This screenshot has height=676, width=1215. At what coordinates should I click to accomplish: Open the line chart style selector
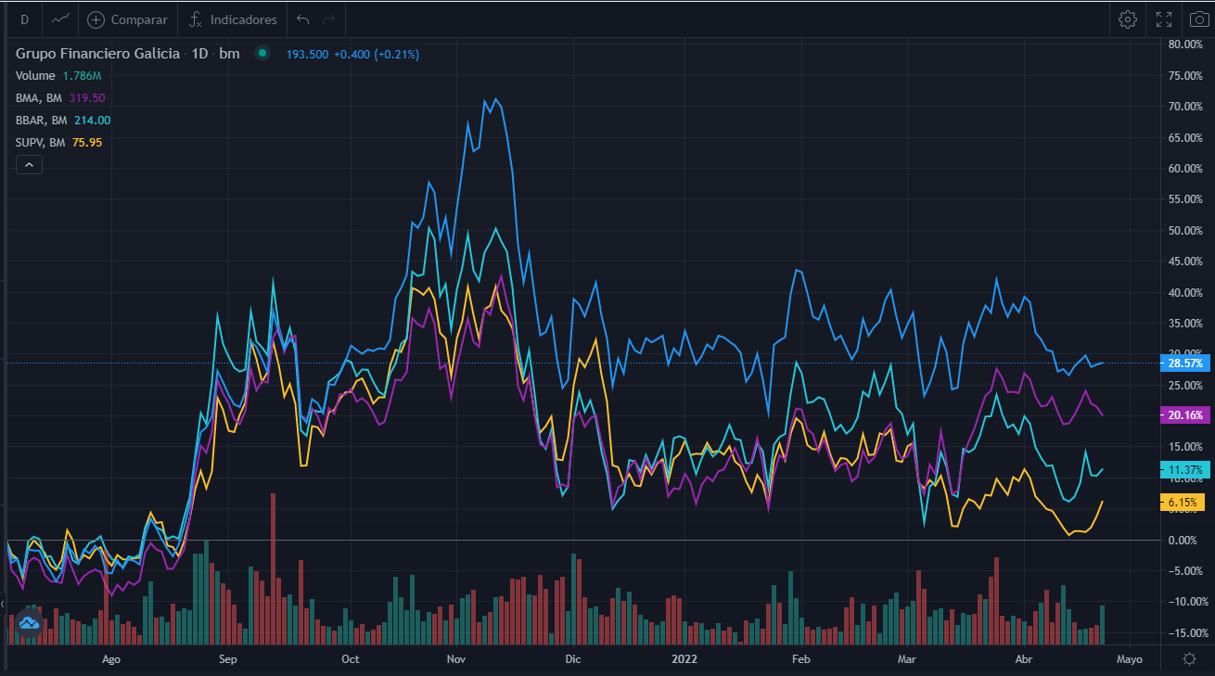[61, 19]
